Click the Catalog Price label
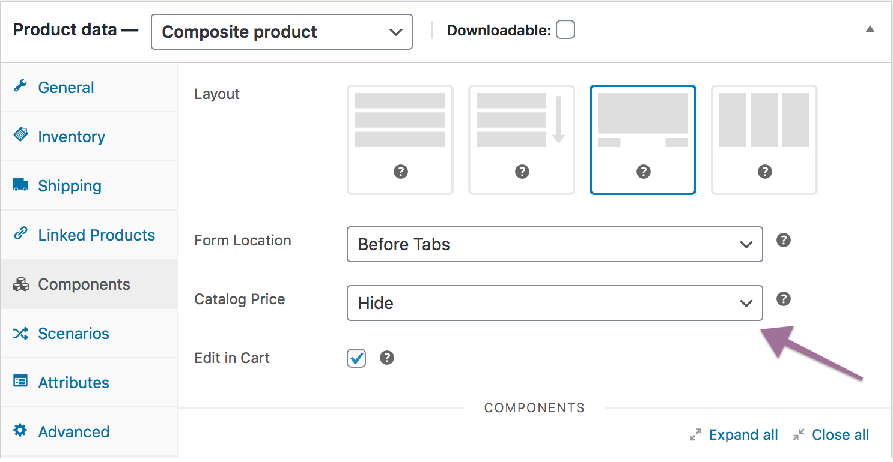This screenshot has height=462, width=893. [x=240, y=299]
